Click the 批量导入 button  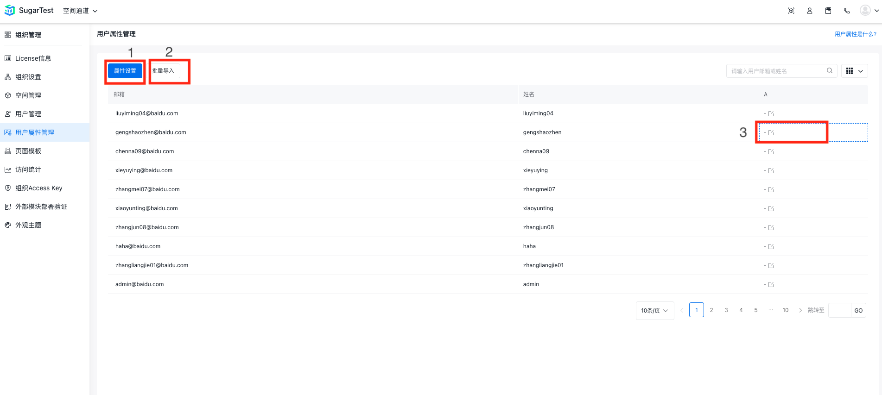163,71
